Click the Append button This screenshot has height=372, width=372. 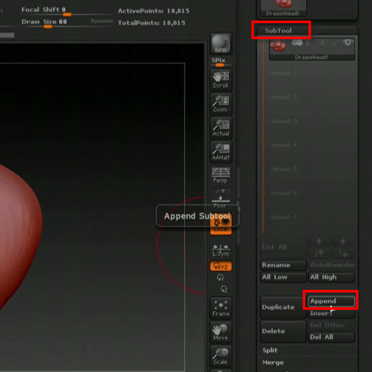pyautogui.click(x=332, y=301)
